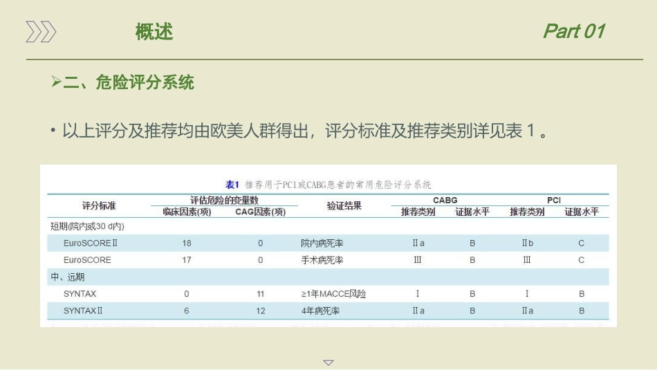The height and width of the screenshot is (370, 657).
Task: Click the CABG group header
Action: (445, 201)
